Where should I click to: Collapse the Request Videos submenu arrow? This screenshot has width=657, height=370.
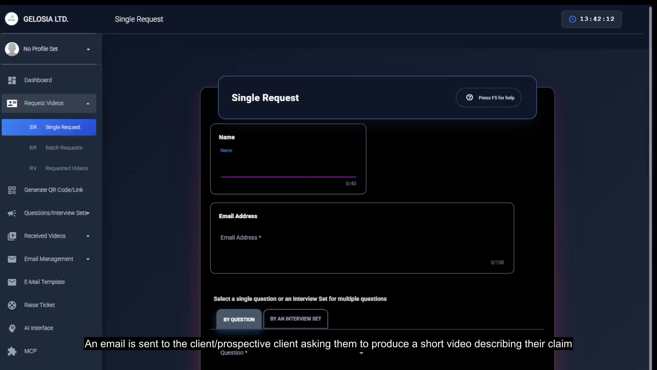tap(88, 103)
